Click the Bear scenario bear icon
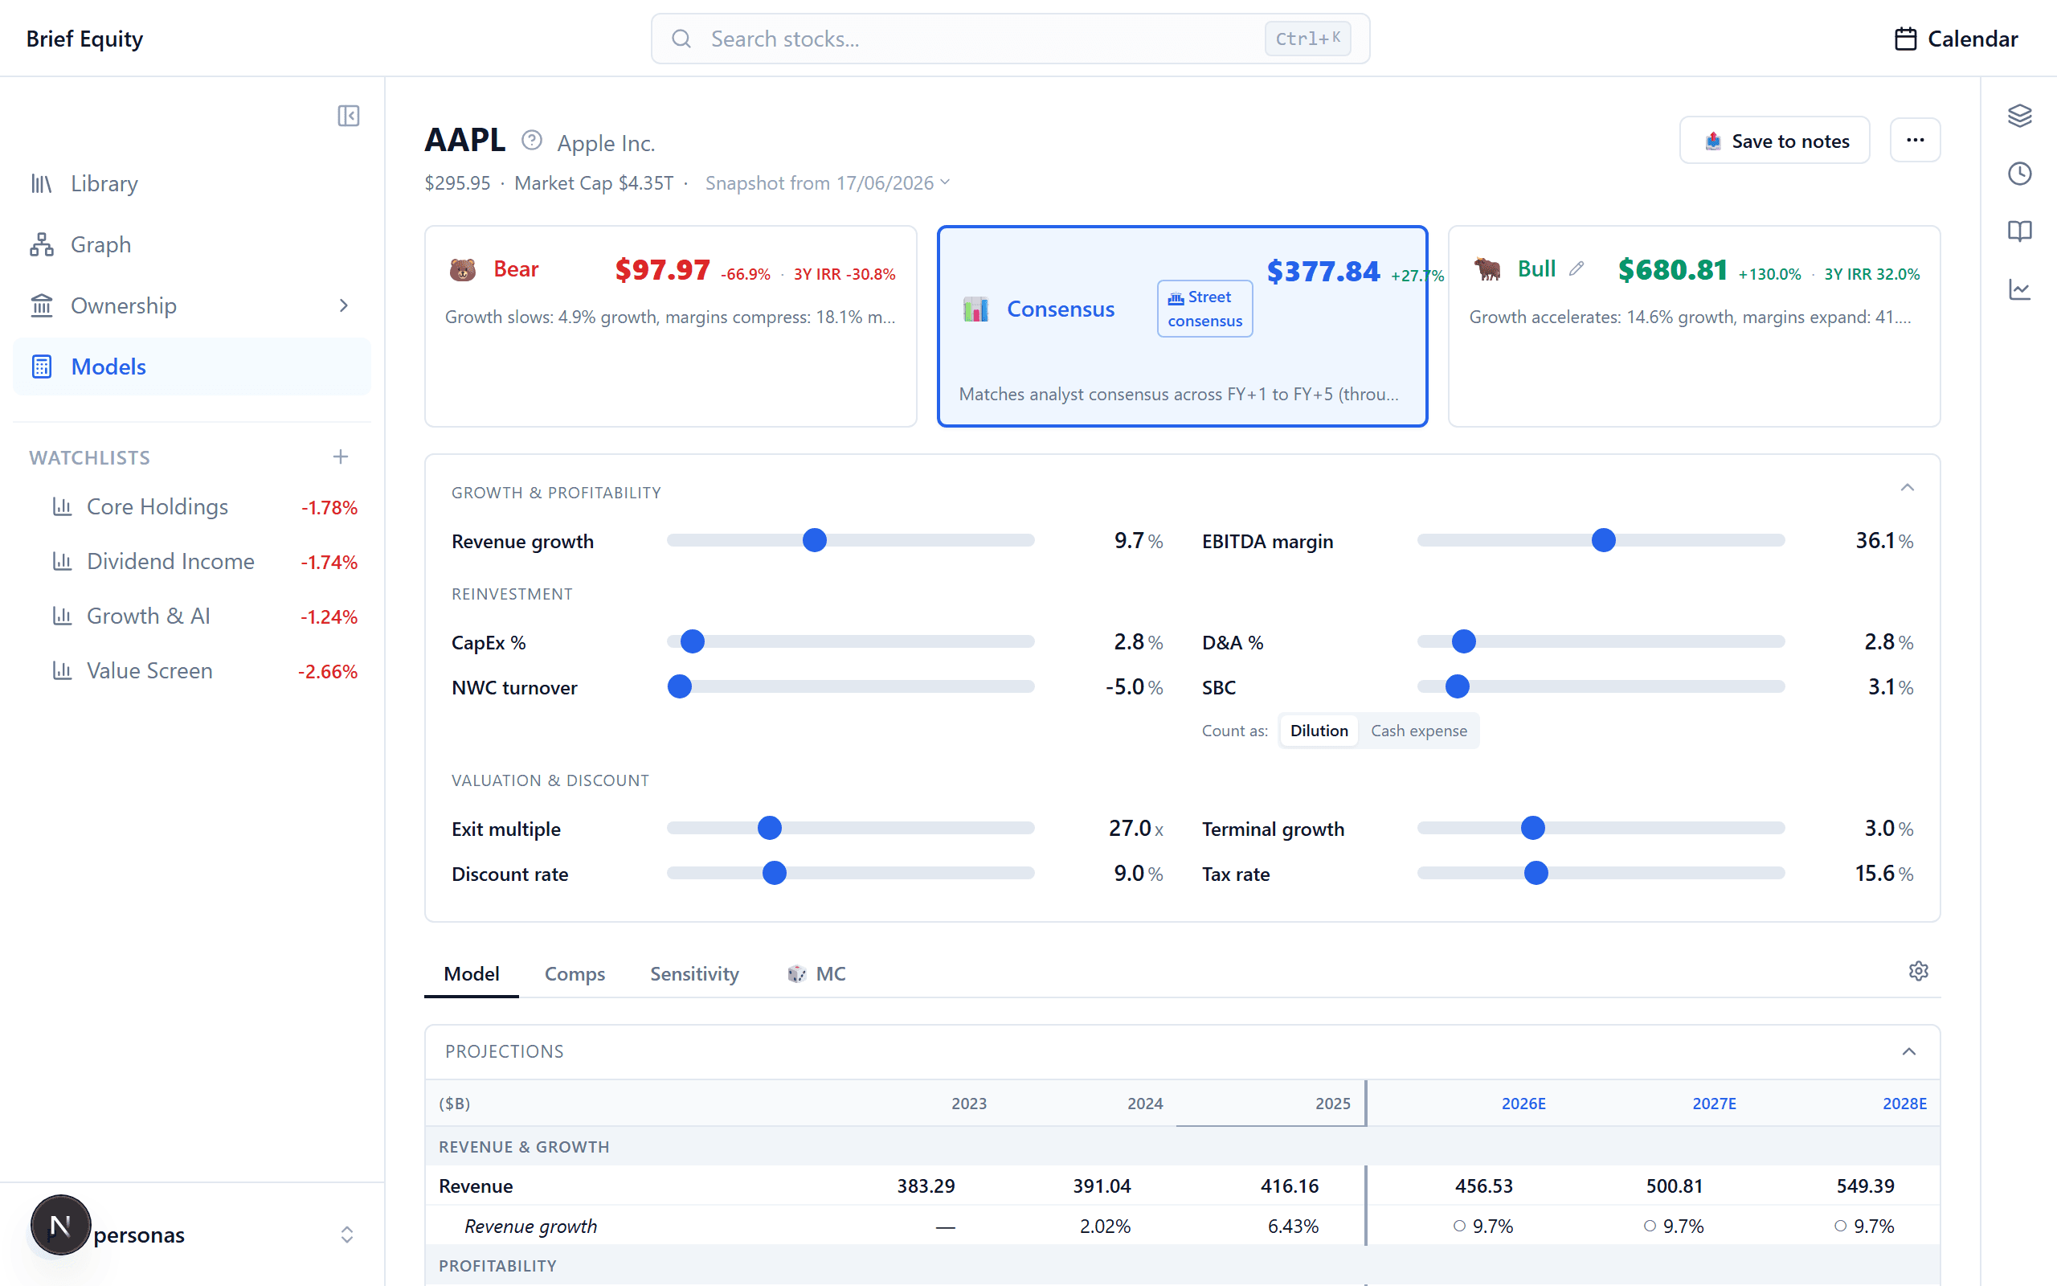 click(462, 269)
